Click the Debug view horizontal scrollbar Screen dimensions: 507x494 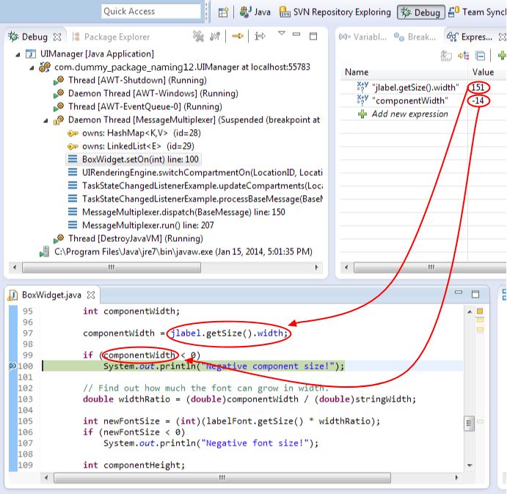(112, 268)
